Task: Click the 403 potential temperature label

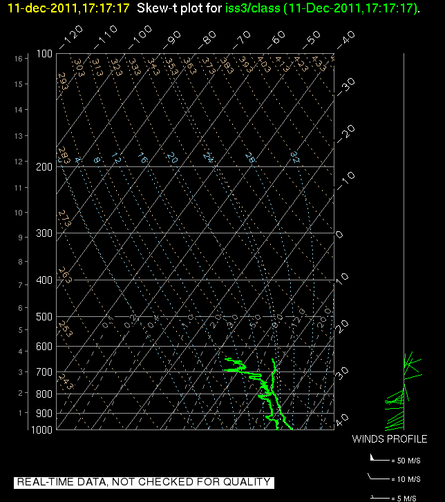Action: (264, 64)
